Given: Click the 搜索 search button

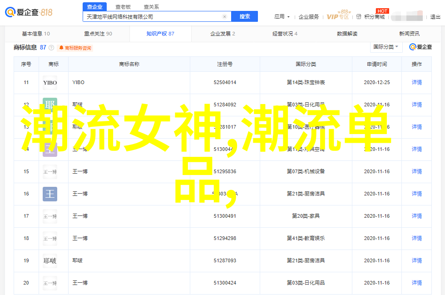Looking at the screenshot, I should click(x=245, y=16).
